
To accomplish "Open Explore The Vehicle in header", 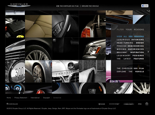I will point(90,6).
